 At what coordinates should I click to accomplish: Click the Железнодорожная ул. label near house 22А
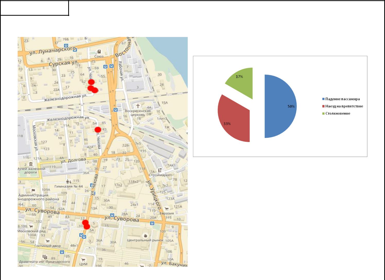66,98
